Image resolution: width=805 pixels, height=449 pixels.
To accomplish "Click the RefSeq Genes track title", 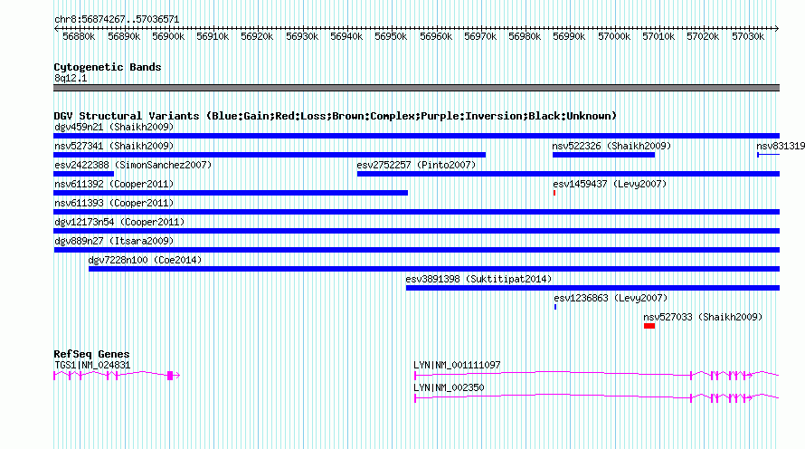I will (x=91, y=354).
